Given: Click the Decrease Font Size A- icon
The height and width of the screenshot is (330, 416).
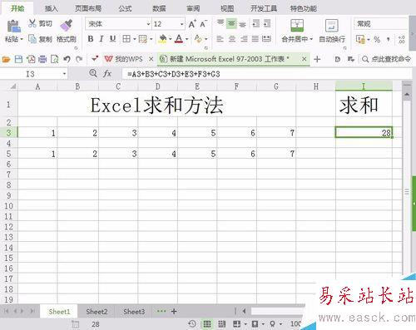Looking at the screenshot, I should click(204, 24).
